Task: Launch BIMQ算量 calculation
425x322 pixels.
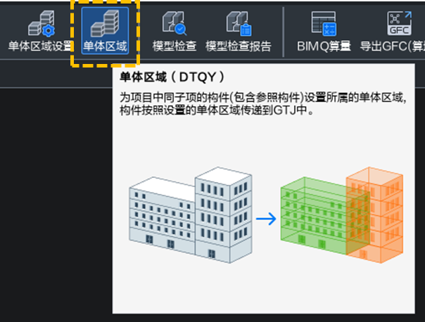Action: point(324,31)
